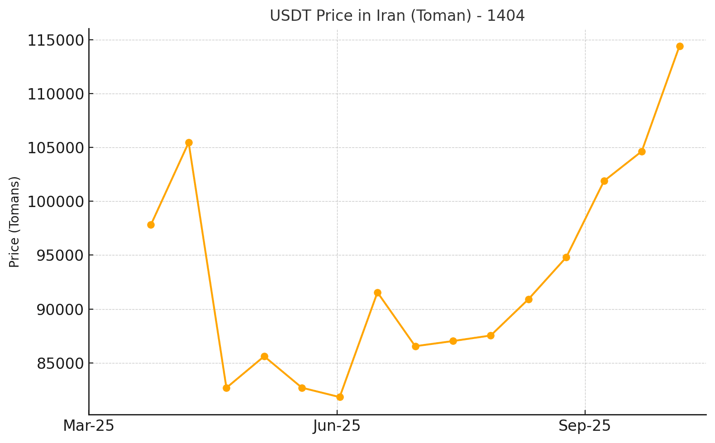
Task: Click the 105000 y-axis tick label
Action: coord(56,148)
